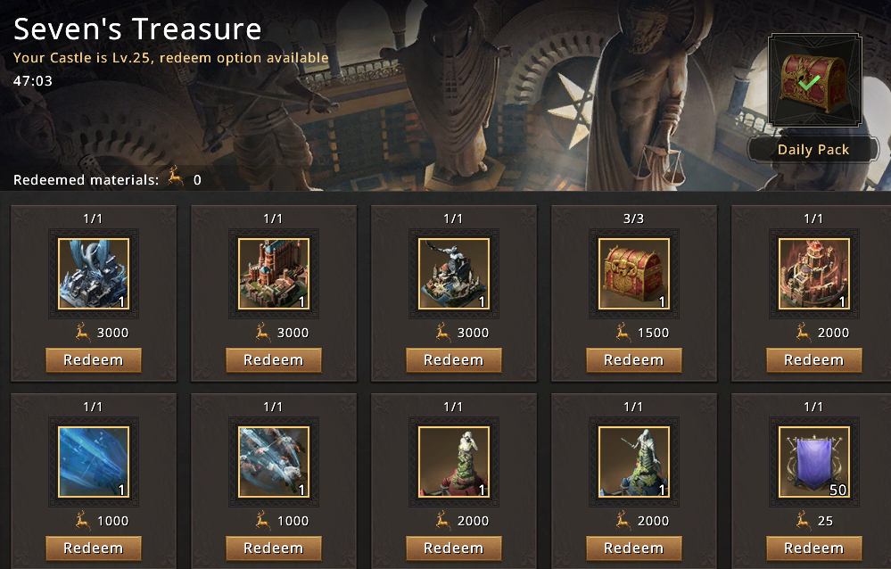Select the charging cavalry march effect icon
This screenshot has height=569, width=891.
pyautogui.click(x=274, y=462)
